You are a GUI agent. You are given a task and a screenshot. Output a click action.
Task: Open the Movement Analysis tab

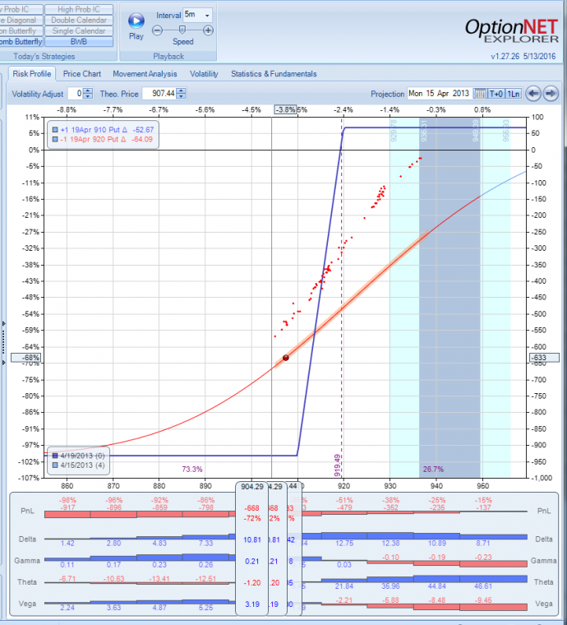(x=145, y=74)
